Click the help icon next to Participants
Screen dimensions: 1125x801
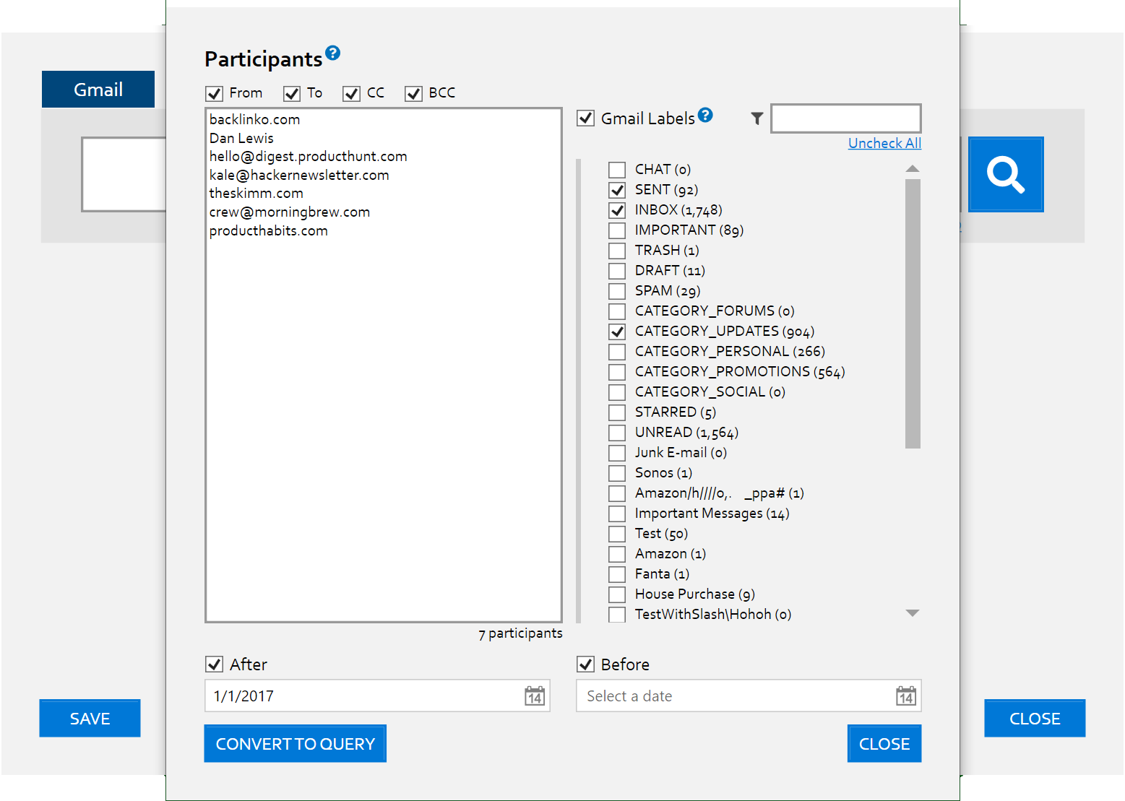click(x=332, y=53)
